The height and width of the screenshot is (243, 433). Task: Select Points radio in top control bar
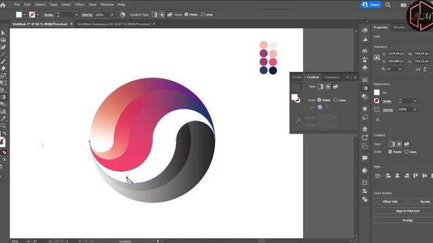click(x=187, y=15)
